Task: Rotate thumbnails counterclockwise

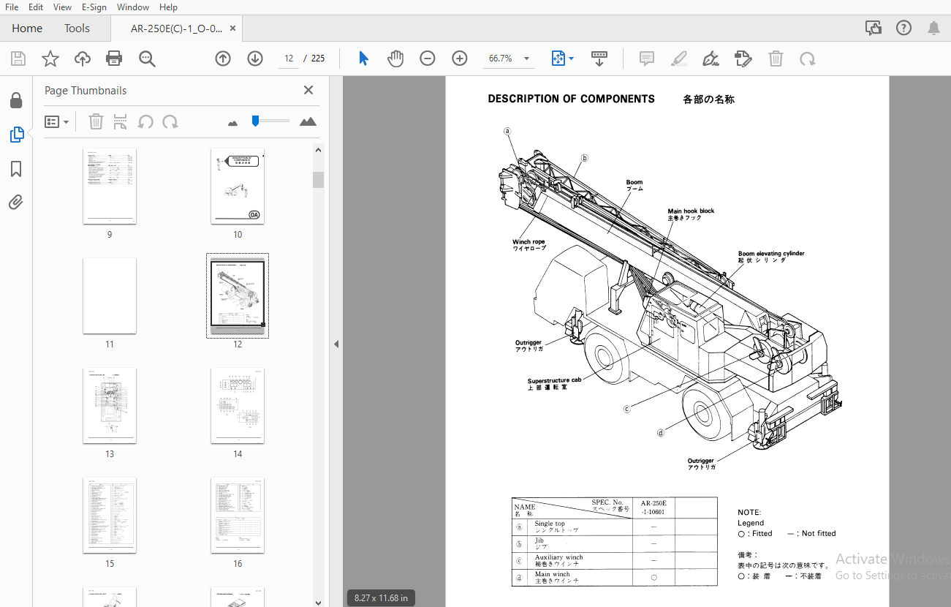Action: pos(145,121)
